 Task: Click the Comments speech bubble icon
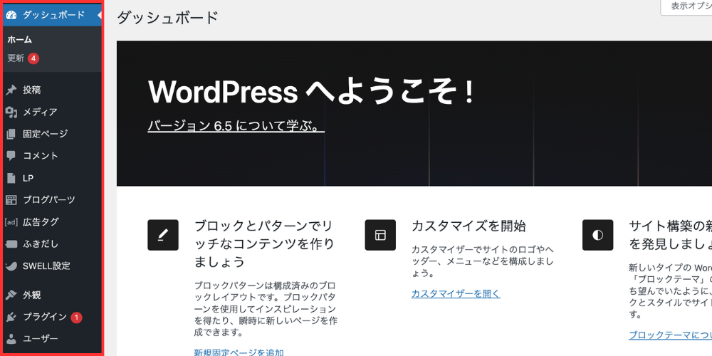tap(11, 156)
